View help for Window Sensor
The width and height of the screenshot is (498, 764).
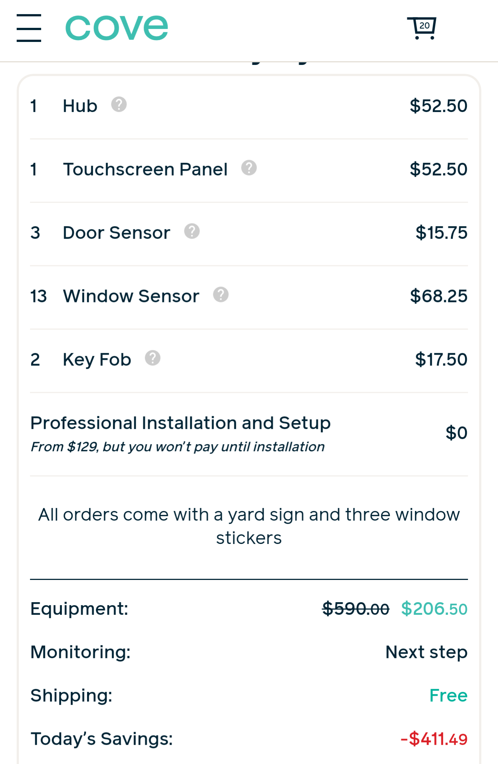[221, 295]
